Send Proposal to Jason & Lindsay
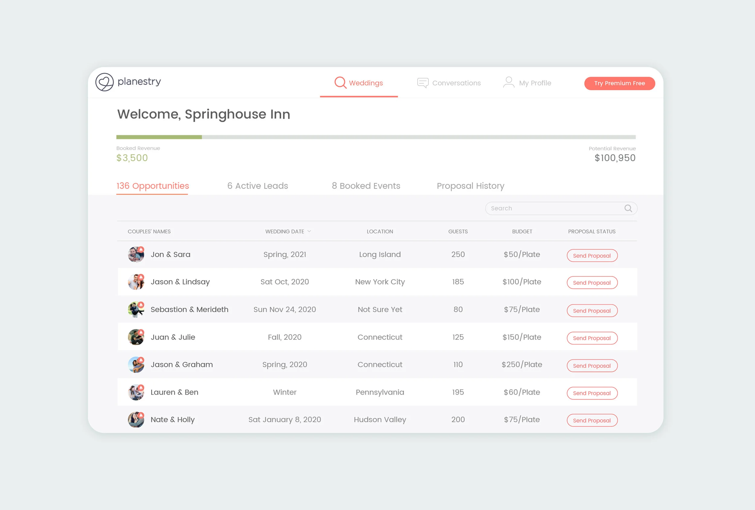The height and width of the screenshot is (510, 755). [592, 283]
